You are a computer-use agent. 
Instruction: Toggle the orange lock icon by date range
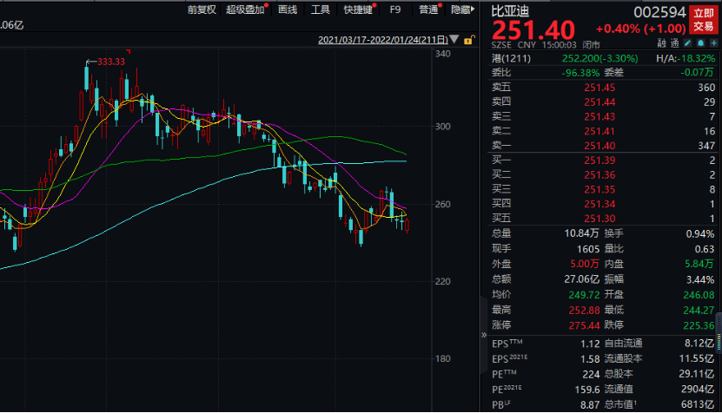(x=469, y=40)
